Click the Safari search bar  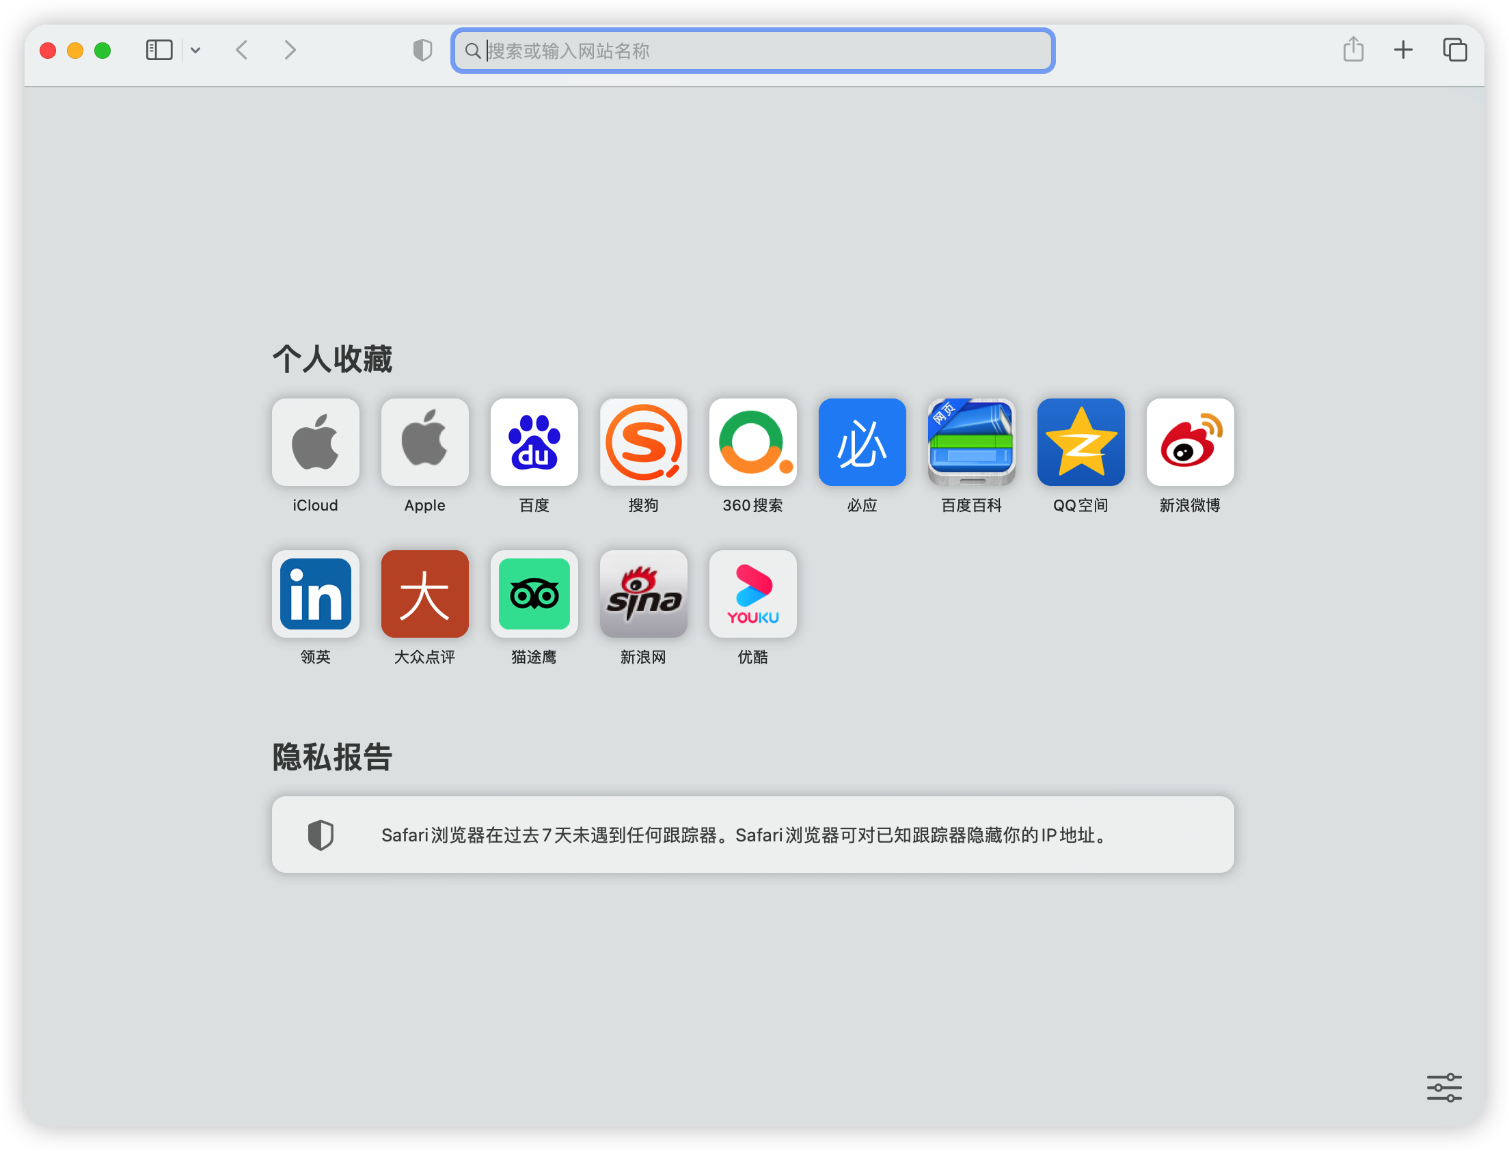[x=754, y=51]
